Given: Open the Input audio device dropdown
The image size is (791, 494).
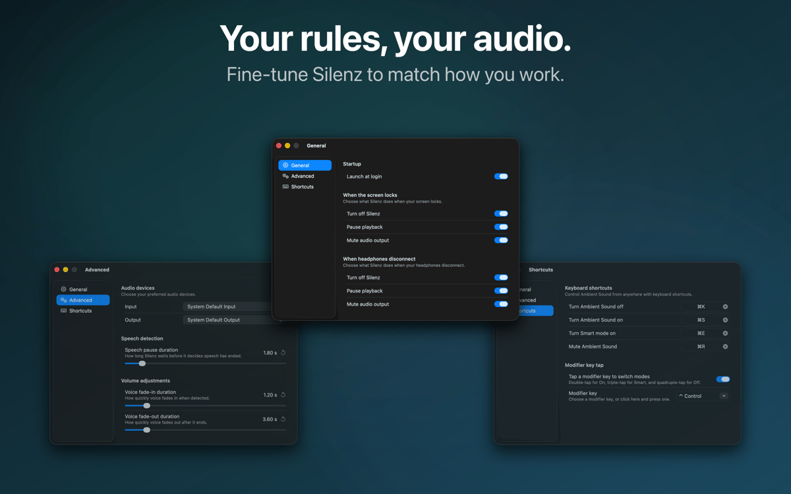Looking at the screenshot, I should point(227,307).
